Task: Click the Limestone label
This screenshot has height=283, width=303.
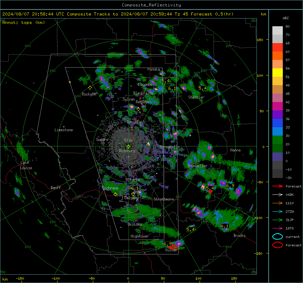Action: point(64,130)
